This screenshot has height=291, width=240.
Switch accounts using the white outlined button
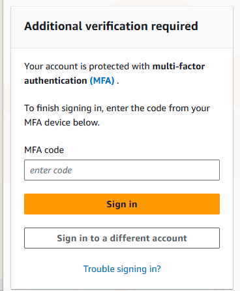tap(122, 238)
